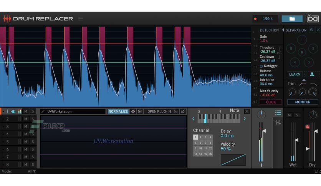
Task: Click the Threshold-Cooldown link icon
Action: 280,53
